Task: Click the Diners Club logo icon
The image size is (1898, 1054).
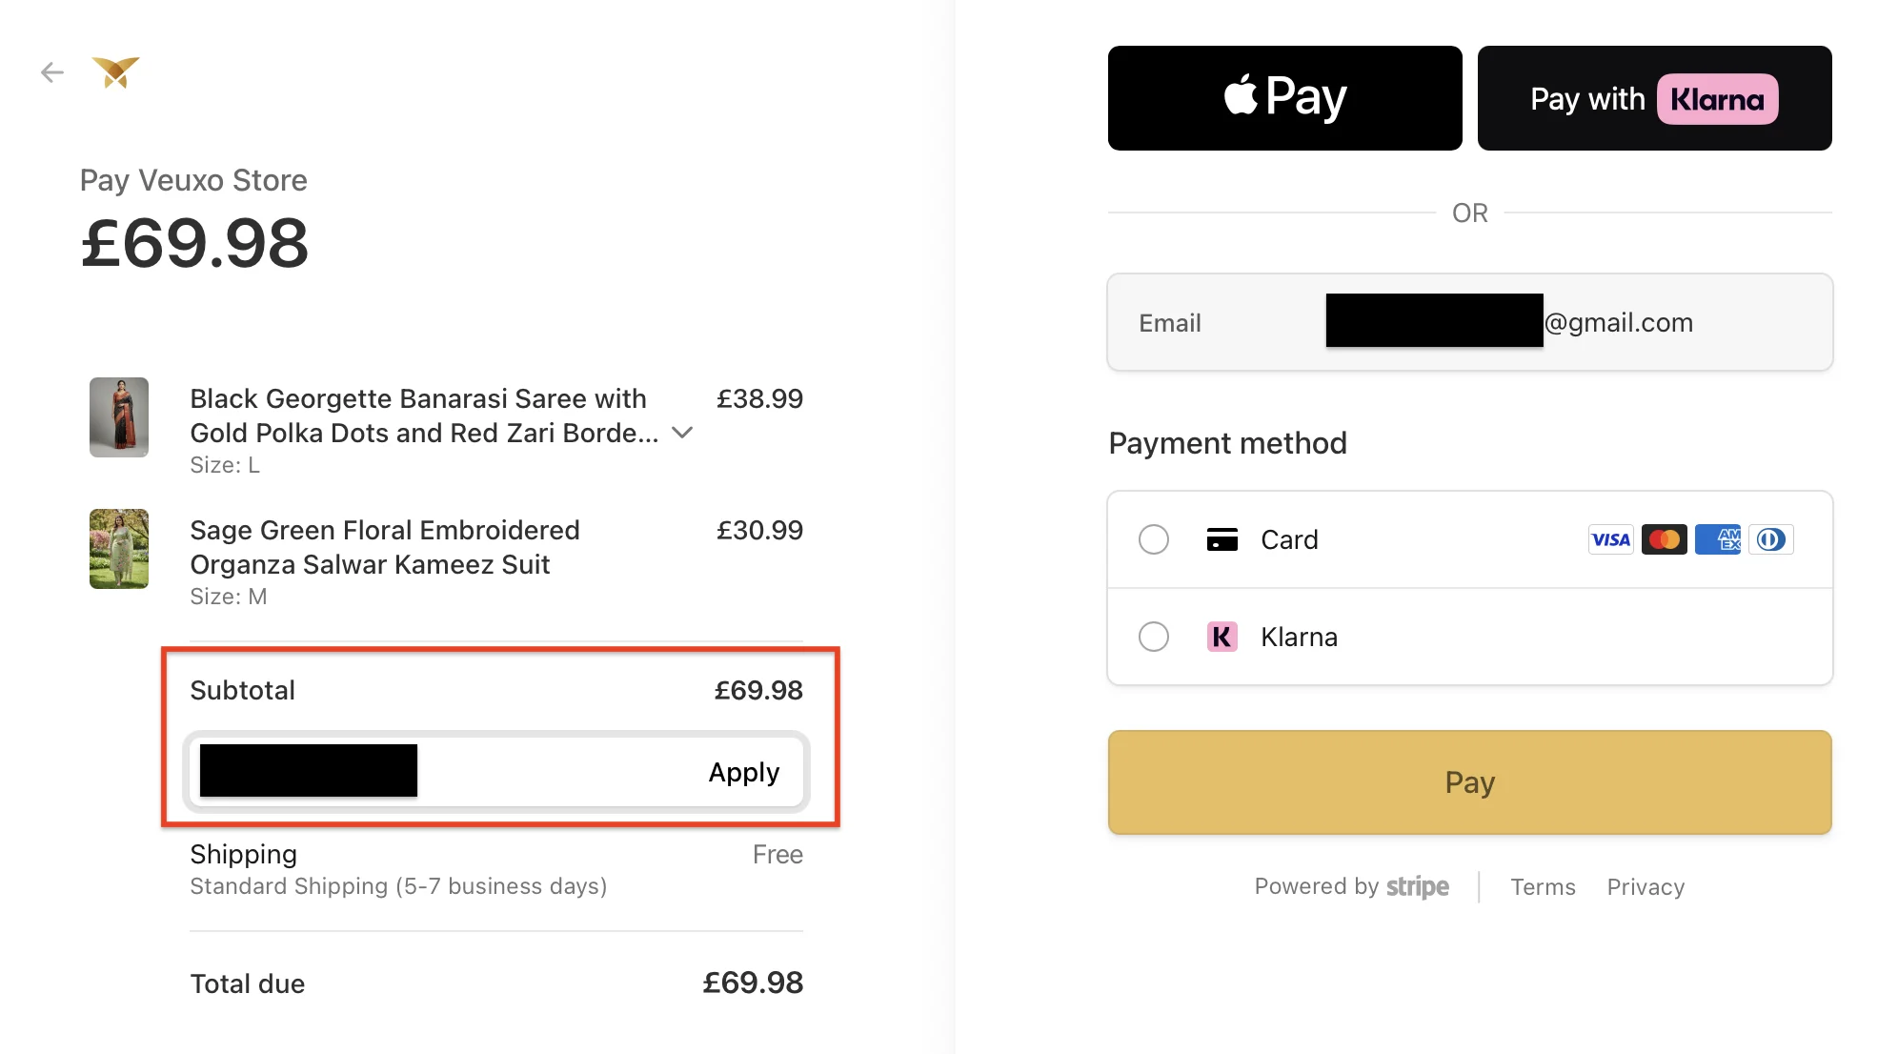Action: 1770,539
